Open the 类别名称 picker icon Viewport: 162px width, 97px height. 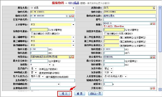pyautogui.click(x=154, y=8)
